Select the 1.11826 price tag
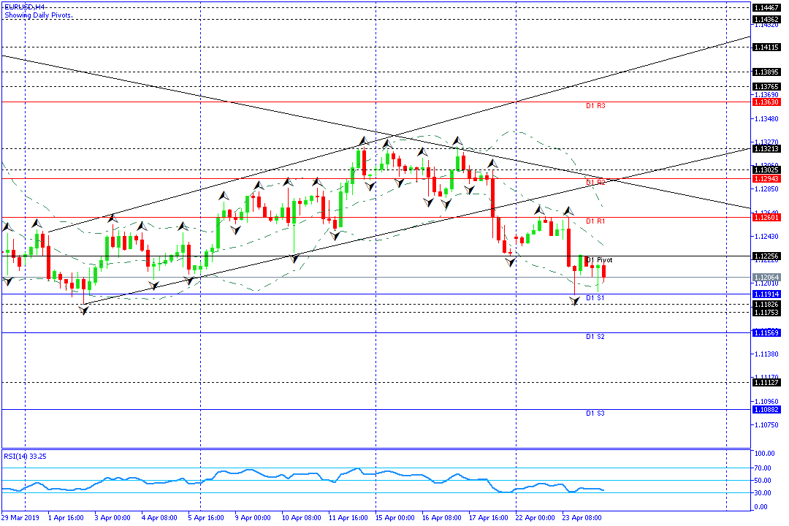Viewport: 789px width, 526px height. (x=766, y=305)
